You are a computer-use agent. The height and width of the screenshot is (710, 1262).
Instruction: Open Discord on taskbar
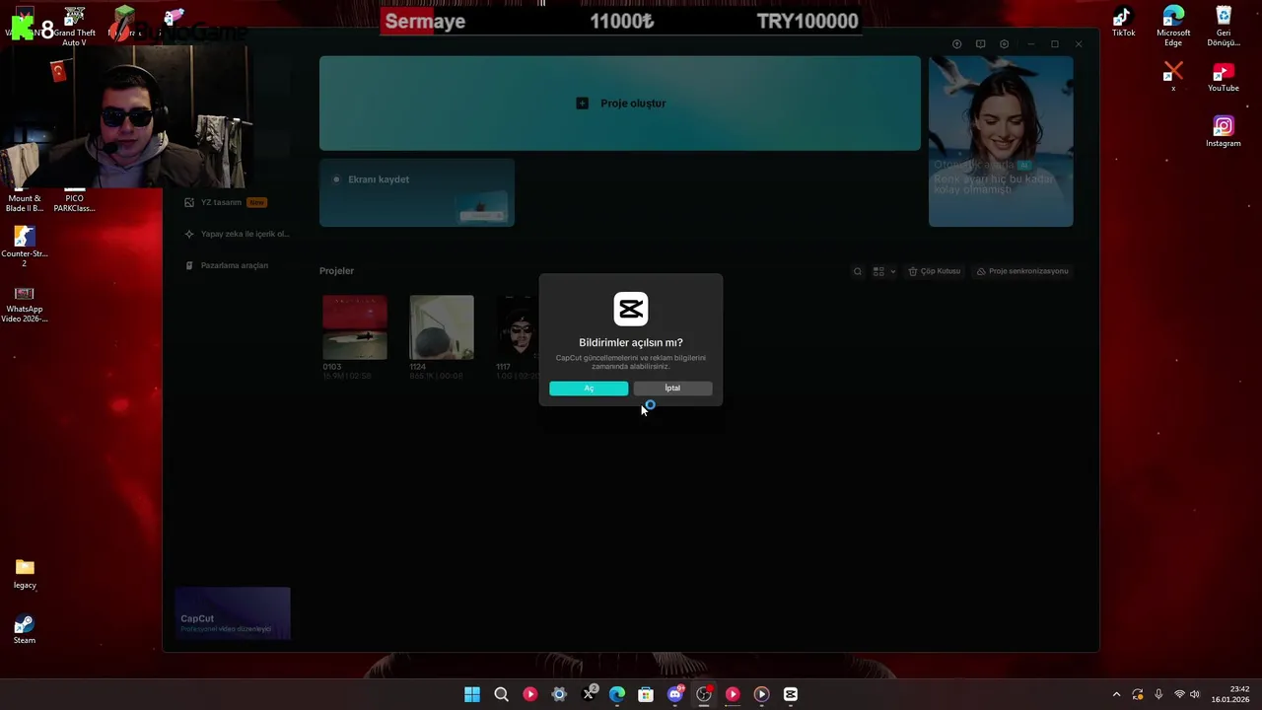pos(675,694)
